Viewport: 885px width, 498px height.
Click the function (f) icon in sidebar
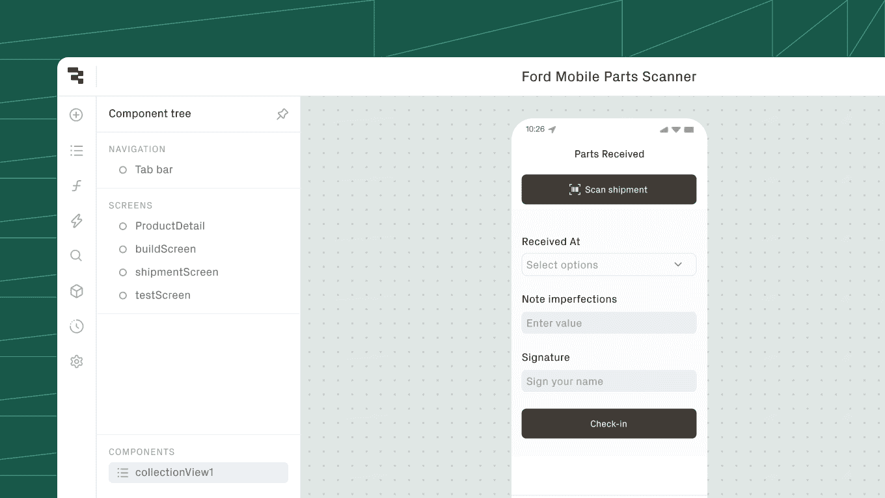pyautogui.click(x=76, y=185)
